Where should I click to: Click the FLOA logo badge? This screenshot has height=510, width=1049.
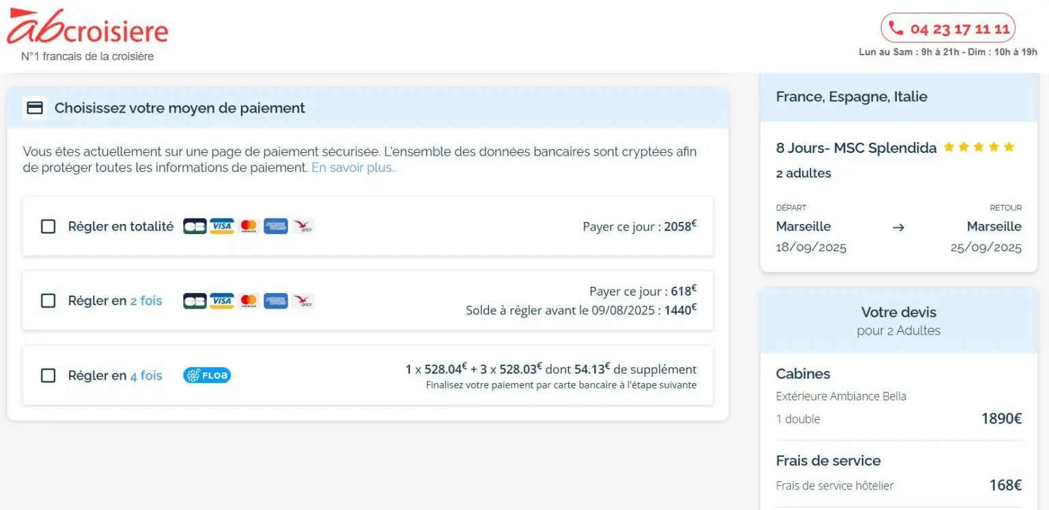pyautogui.click(x=207, y=376)
